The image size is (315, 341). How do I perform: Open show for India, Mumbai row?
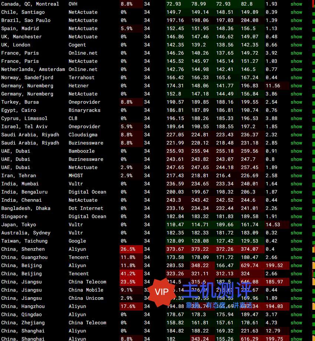pyautogui.click(x=296, y=184)
